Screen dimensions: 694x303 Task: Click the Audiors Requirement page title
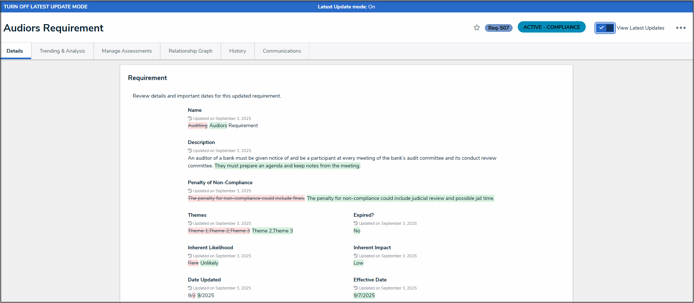53,28
